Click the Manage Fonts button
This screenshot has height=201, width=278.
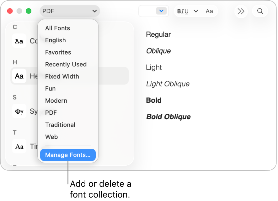coord(68,155)
